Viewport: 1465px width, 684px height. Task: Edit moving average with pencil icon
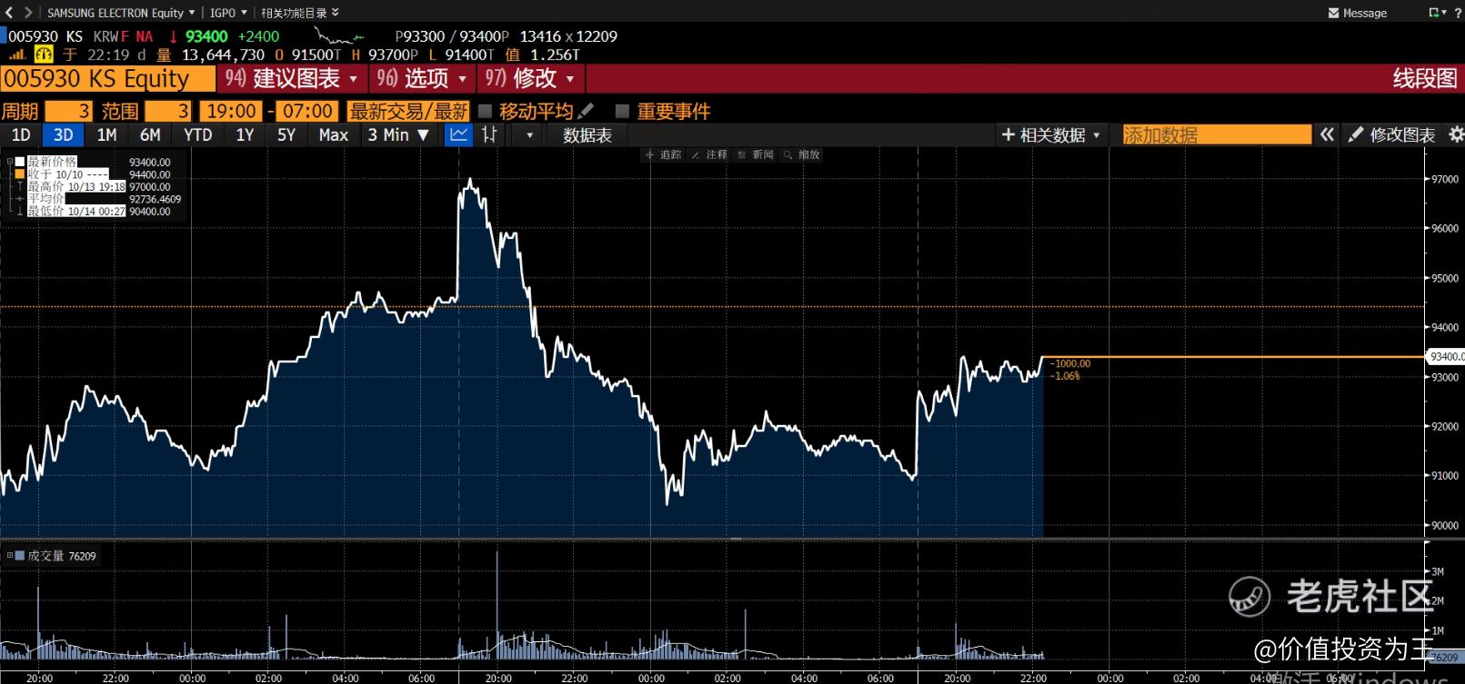coord(587,111)
